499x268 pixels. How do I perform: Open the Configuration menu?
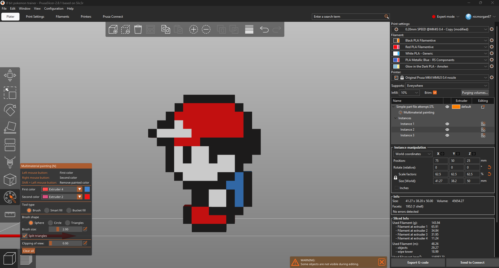[x=54, y=9]
